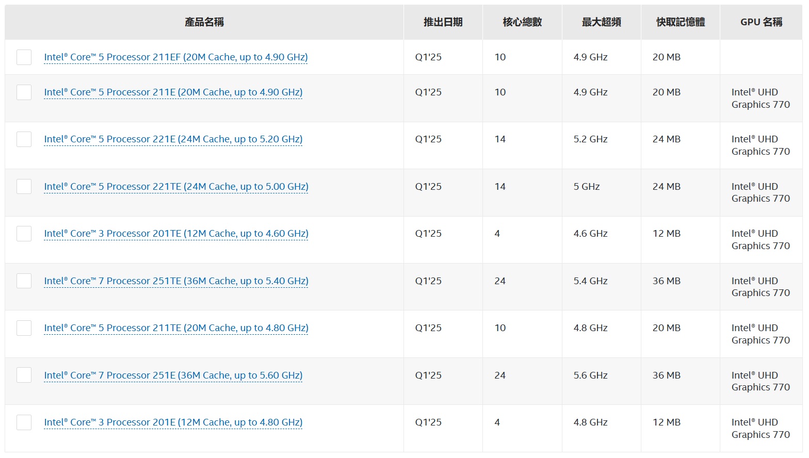Screen dimensions: 809x458
Task: Sort table by 推出日期 column header
Action: tap(443, 22)
